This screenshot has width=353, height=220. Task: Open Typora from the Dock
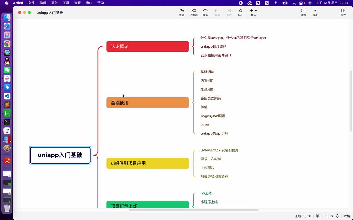tap(7, 131)
